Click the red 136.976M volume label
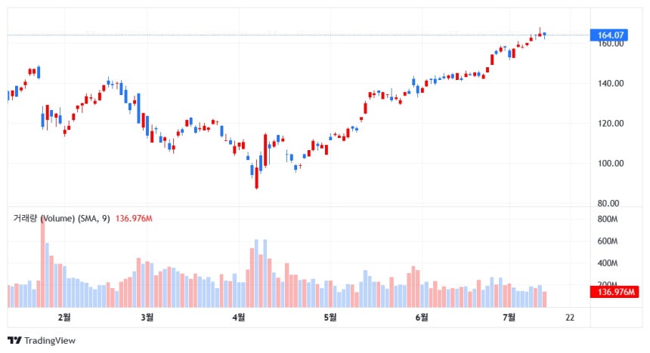 tap(614, 292)
